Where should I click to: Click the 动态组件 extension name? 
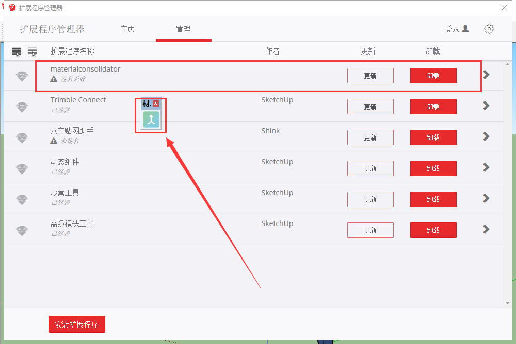point(64,162)
